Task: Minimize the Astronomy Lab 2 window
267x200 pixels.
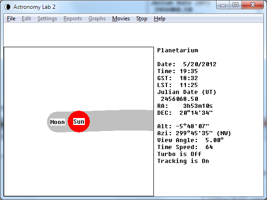Action: [x=222, y=5]
